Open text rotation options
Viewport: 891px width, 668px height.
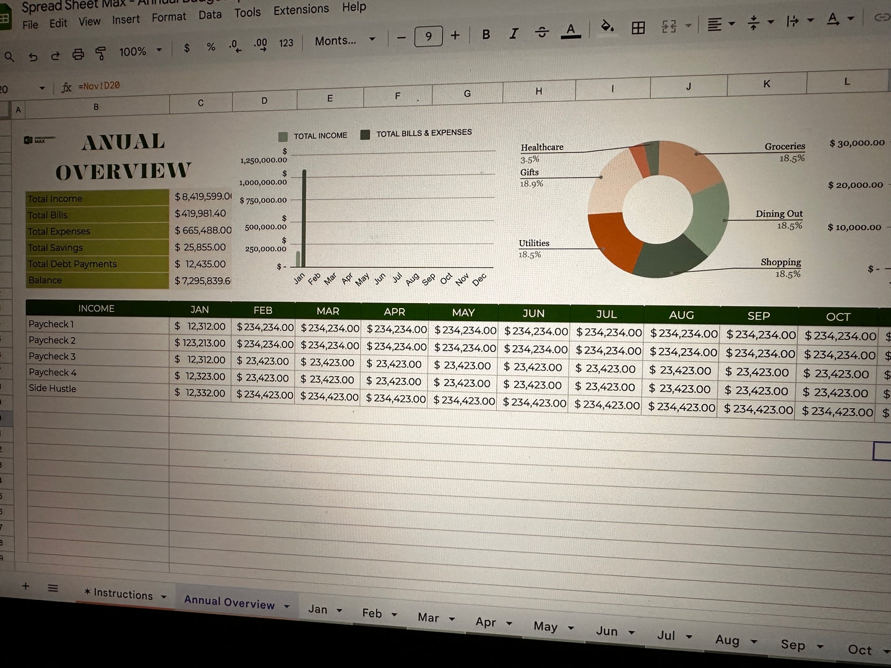coord(840,19)
